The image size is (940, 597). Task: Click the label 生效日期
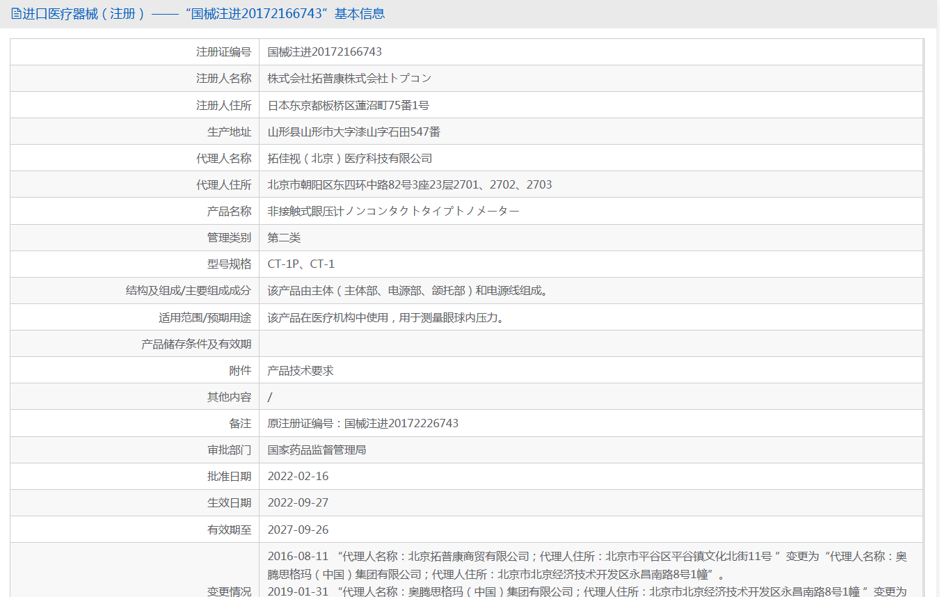pyautogui.click(x=229, y=502)
